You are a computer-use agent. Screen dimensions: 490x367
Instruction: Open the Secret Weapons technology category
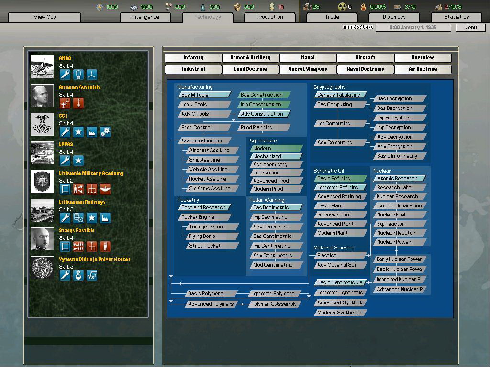(308, 69)
